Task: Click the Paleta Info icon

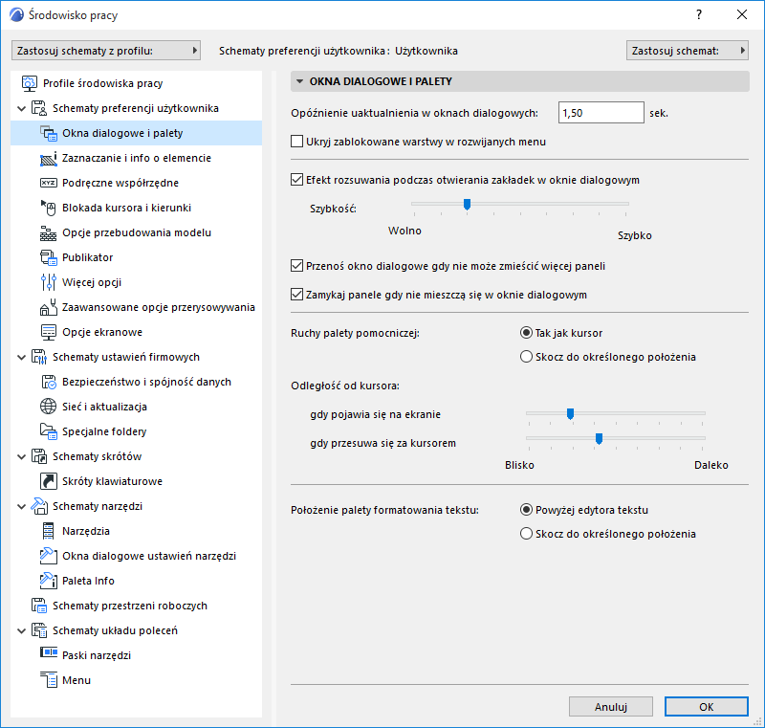Action: click(49, 581)
